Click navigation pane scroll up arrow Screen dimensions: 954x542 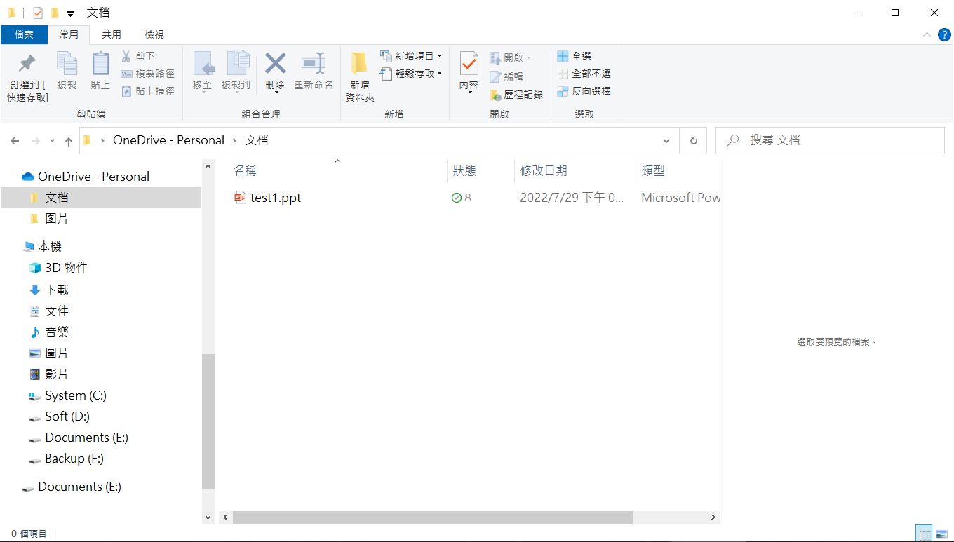coord(208,167)
